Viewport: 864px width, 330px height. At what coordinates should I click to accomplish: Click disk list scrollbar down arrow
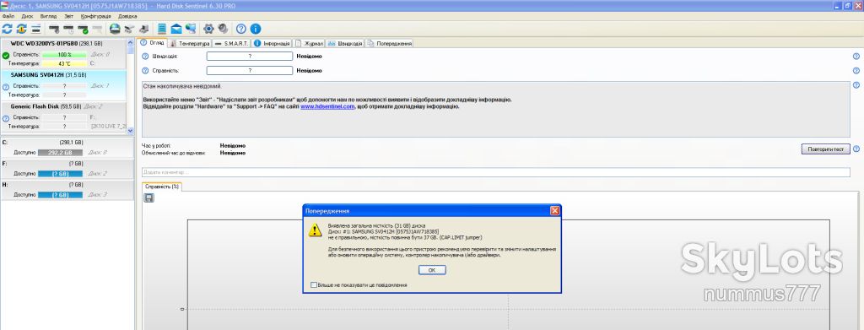pyautogui.click(x=131, y=131)
